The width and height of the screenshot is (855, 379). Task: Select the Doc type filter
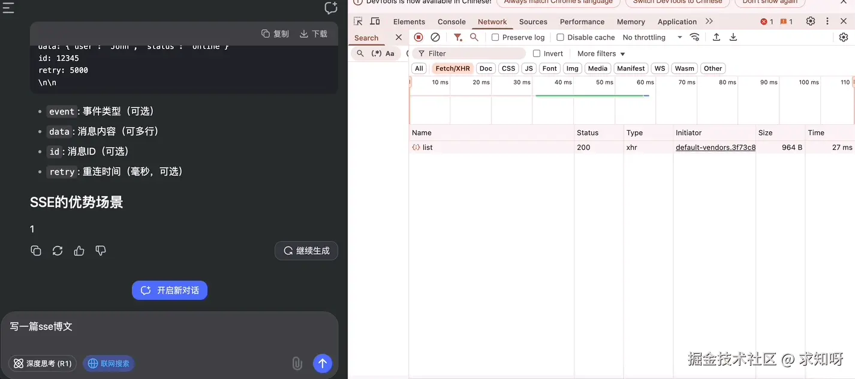tap(486, 68)
